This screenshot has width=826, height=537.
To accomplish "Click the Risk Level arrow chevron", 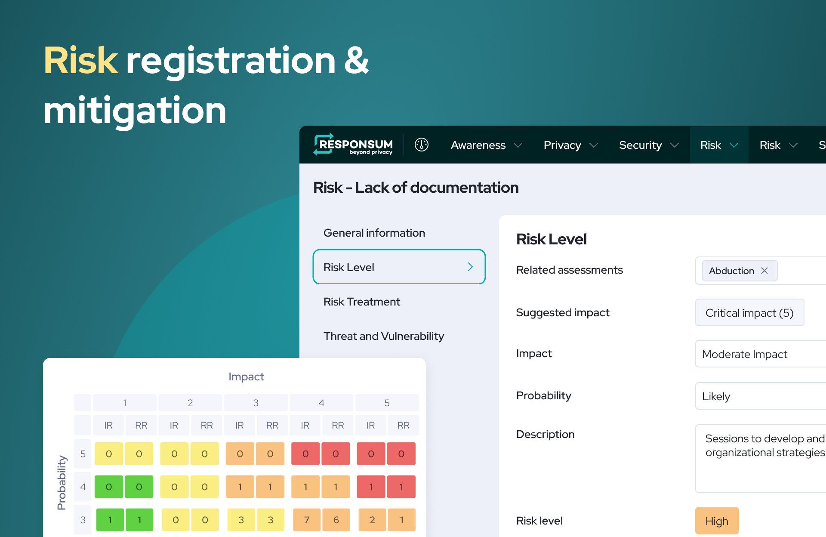I will (x=470, y=267).
